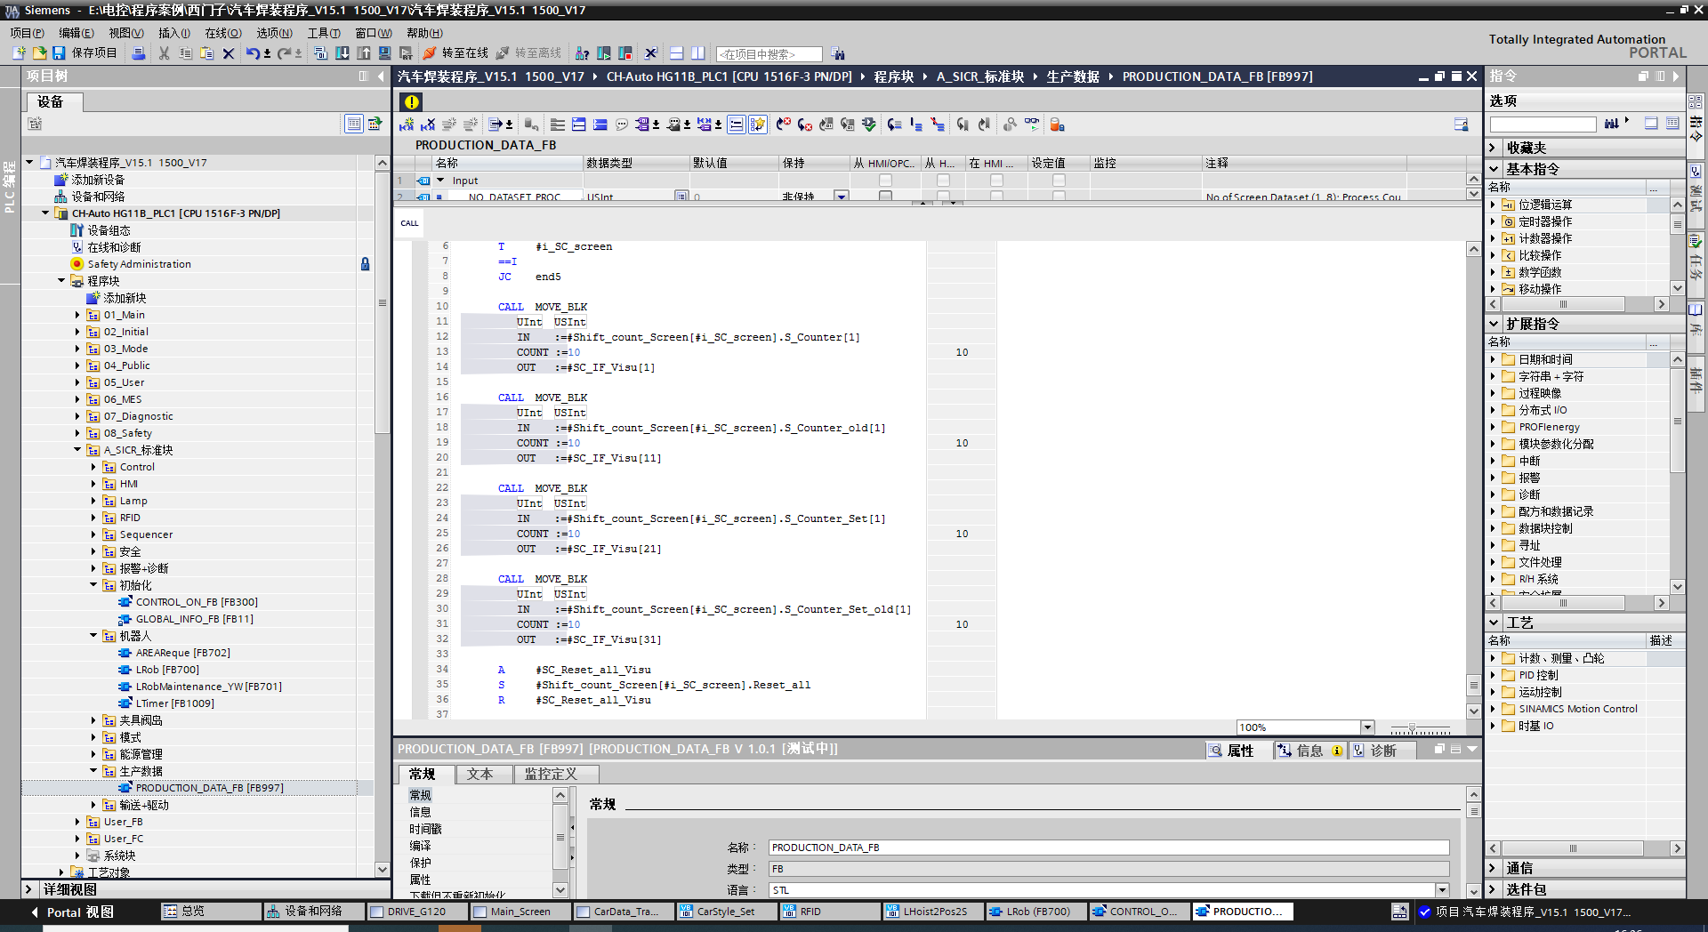The width and height of the screenshot is (1708, 932).
Task: Click the print icon in main toolbar
Action: (139, 53)
